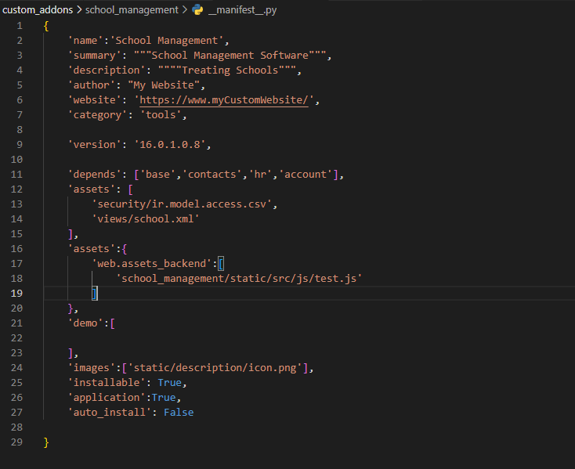Click the 'images' key on line 24
Viewport: 575px width, 469px height.
tap(92, 367)
